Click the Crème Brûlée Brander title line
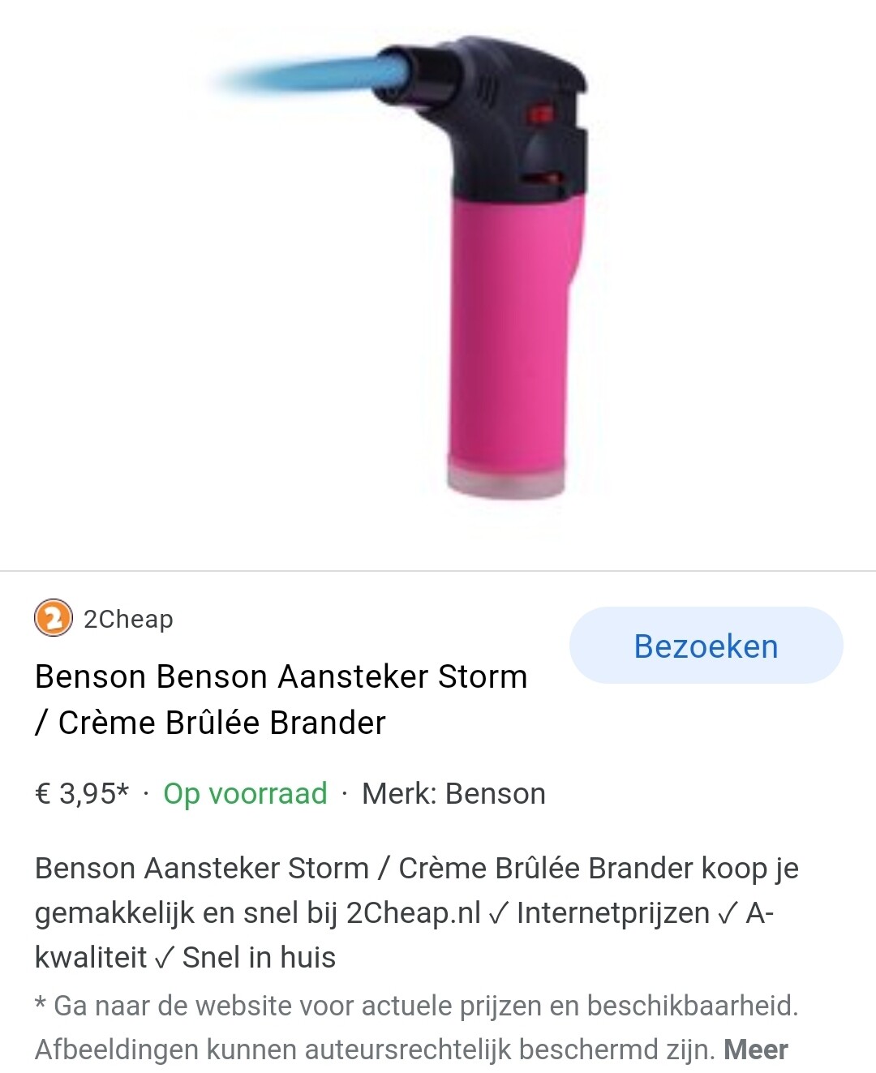 point(210,723)
